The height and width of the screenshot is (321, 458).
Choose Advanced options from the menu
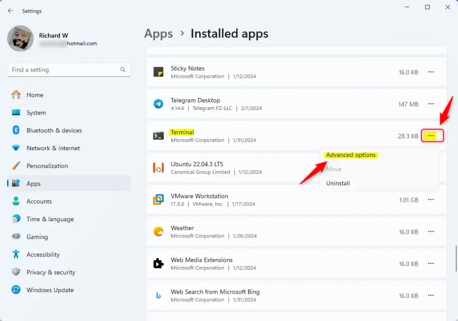click(351, 155)
